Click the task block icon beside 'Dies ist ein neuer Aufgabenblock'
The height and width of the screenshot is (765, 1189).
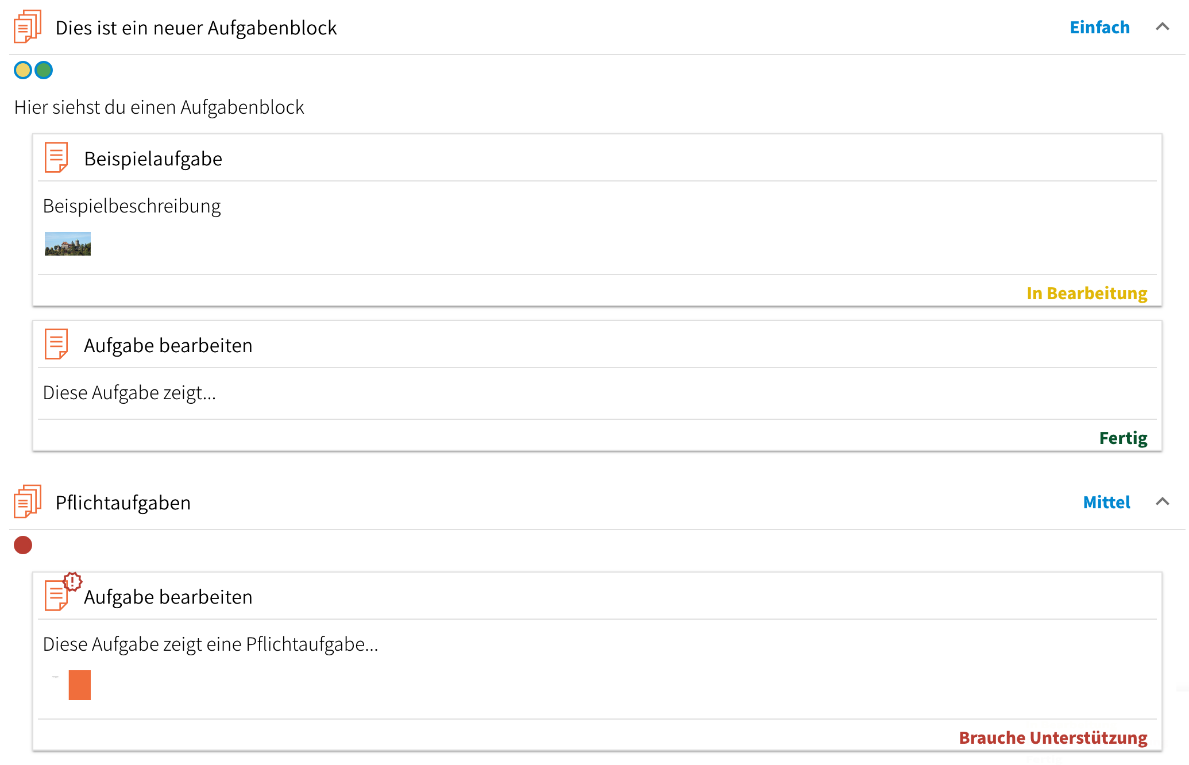(x=28, y=26)
